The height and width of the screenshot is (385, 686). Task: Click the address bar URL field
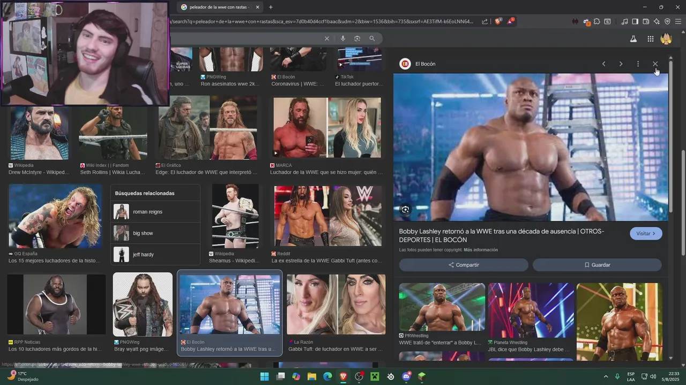(322, 21)
